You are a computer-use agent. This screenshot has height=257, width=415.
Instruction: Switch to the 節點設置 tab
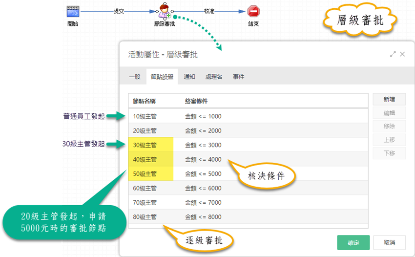[162, 77]
